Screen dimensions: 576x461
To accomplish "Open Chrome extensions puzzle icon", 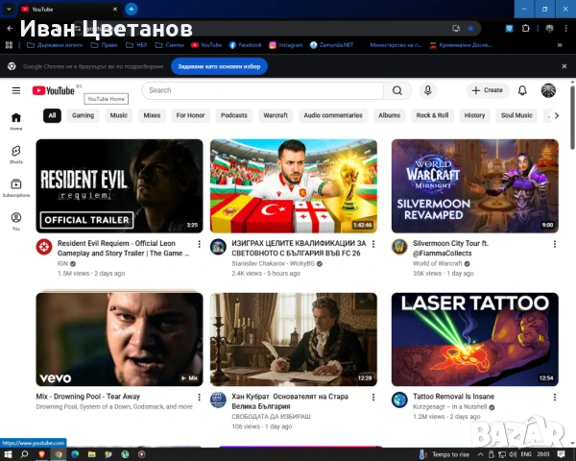I will [x=526, y=28].
